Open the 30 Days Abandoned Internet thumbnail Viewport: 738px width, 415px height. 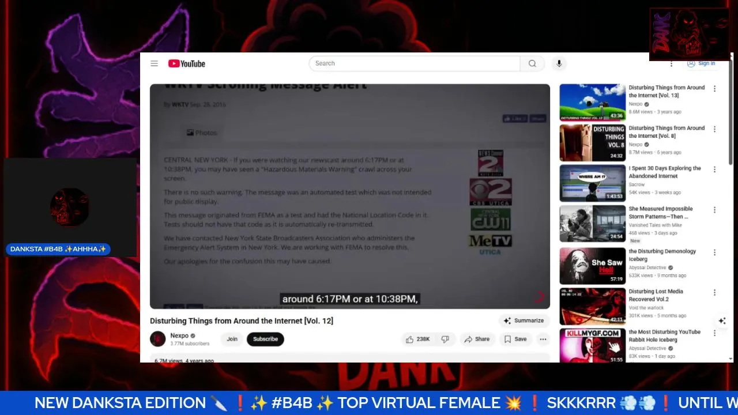pos(592,183)
